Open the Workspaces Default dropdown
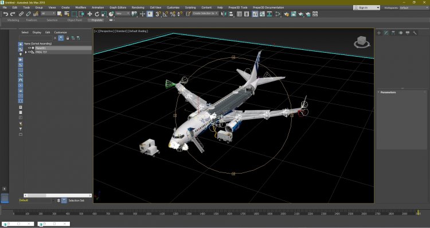This screenshot has width=430, height=228. (414, 7)
